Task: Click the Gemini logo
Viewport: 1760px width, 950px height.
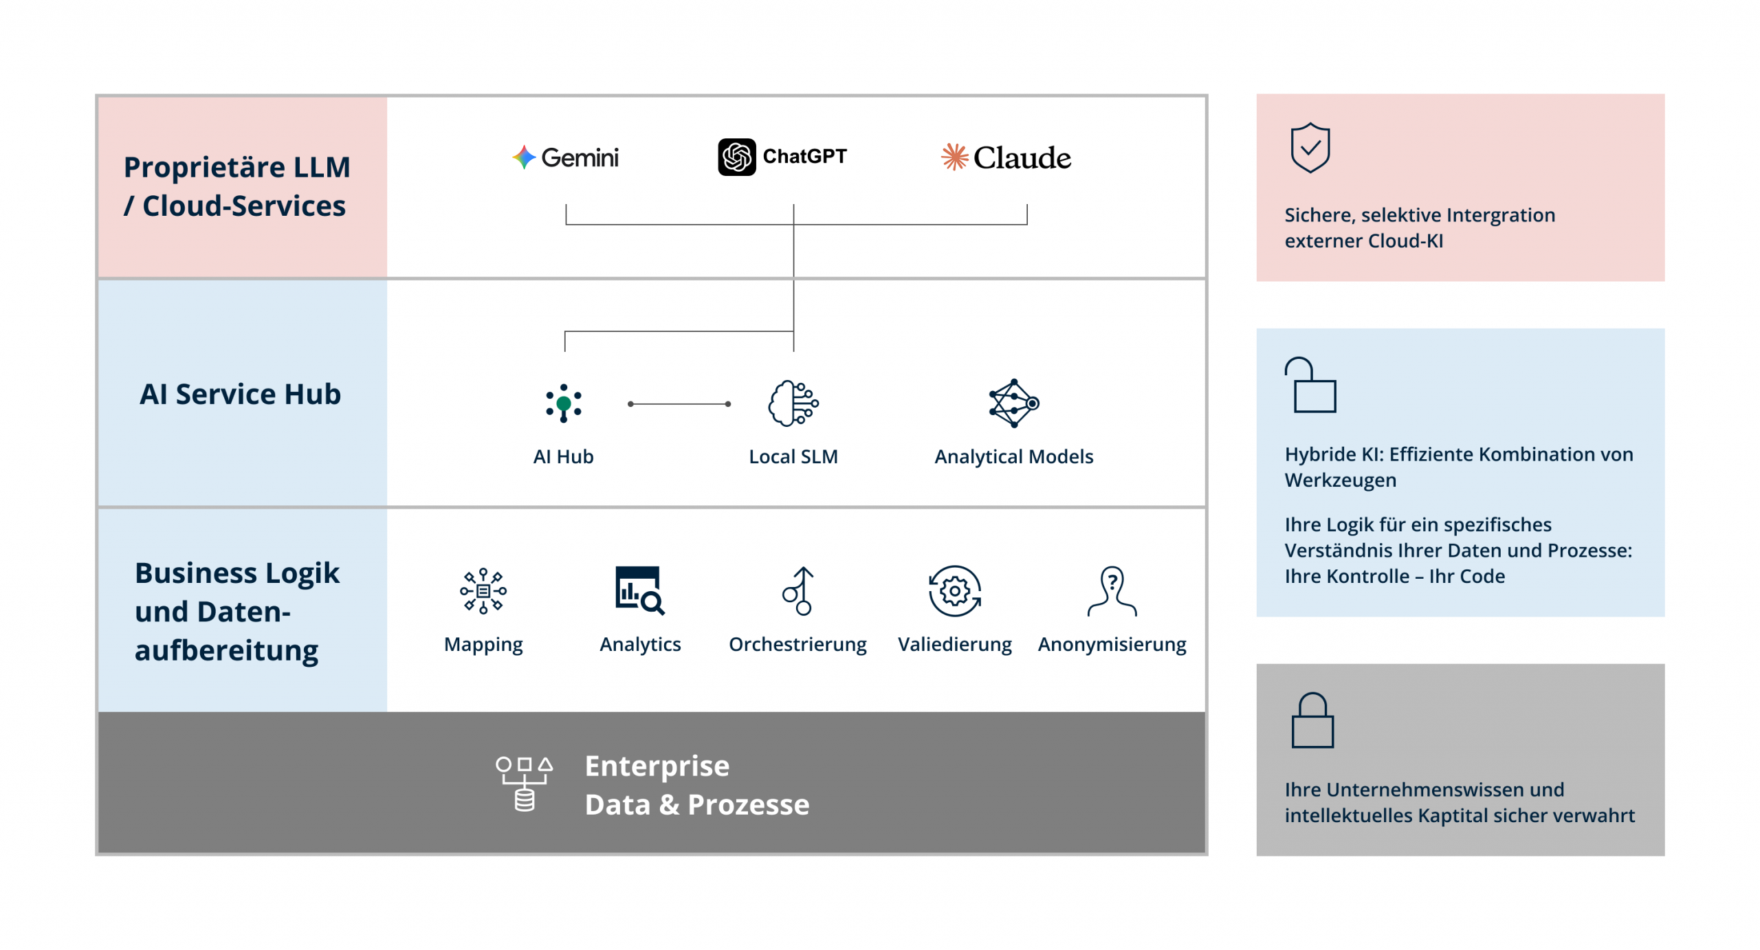Action: click(x=566, y=157)
